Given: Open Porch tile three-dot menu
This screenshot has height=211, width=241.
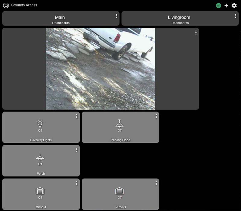Looking at the screenshot, I should pyautogui.click(x=77, y=150).
